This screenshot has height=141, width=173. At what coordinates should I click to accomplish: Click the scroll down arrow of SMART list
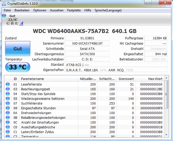click(x=166, y=135)
